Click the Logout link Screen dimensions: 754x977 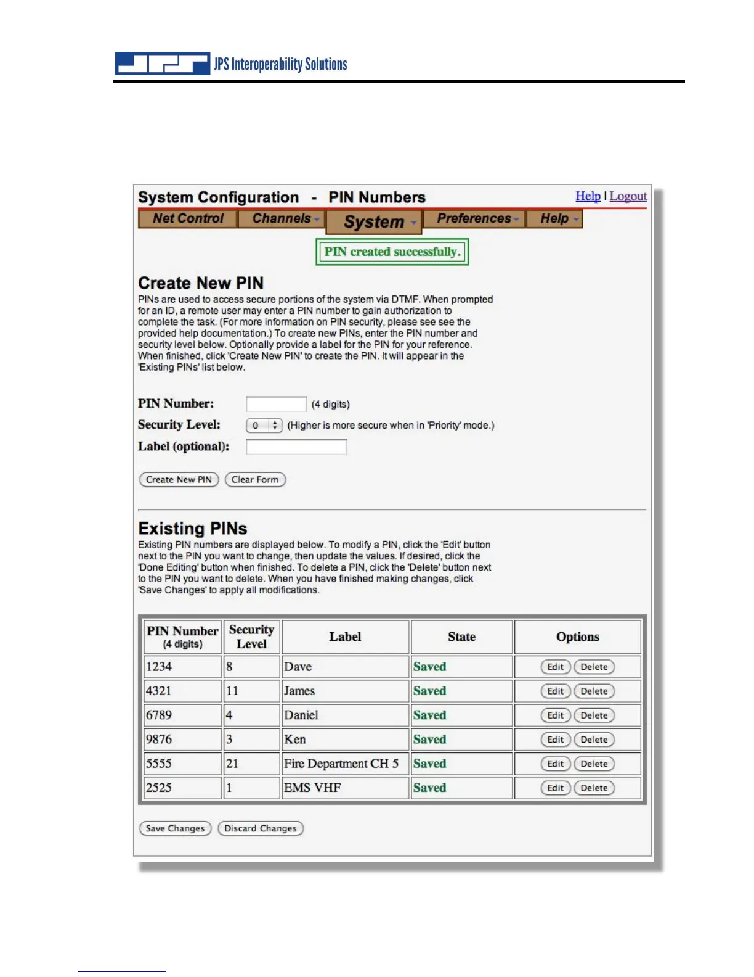628,196
